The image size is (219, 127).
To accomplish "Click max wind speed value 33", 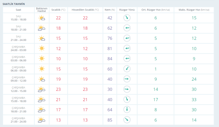I will 194,100.
